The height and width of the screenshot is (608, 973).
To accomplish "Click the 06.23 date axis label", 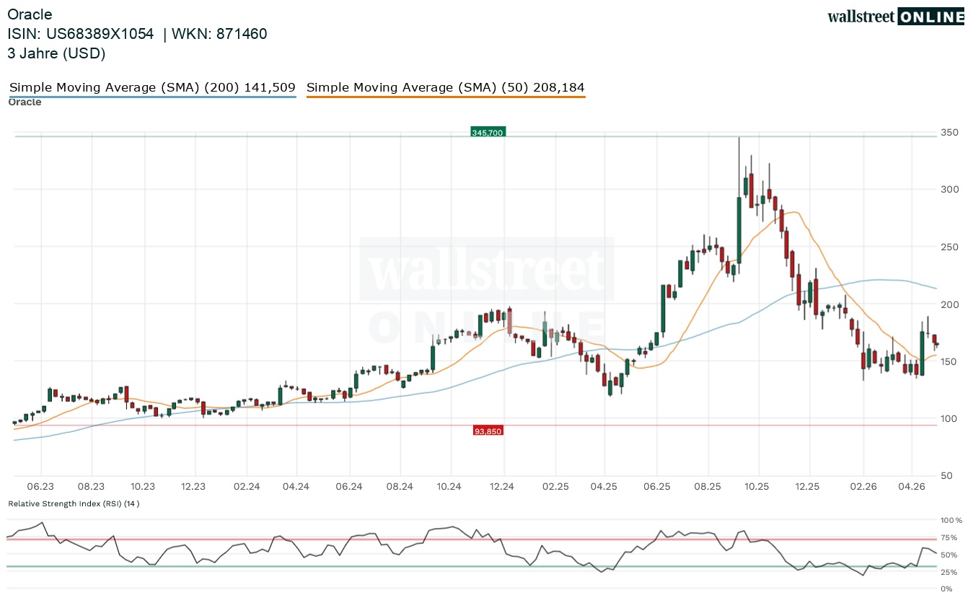I will coord(41,487).
